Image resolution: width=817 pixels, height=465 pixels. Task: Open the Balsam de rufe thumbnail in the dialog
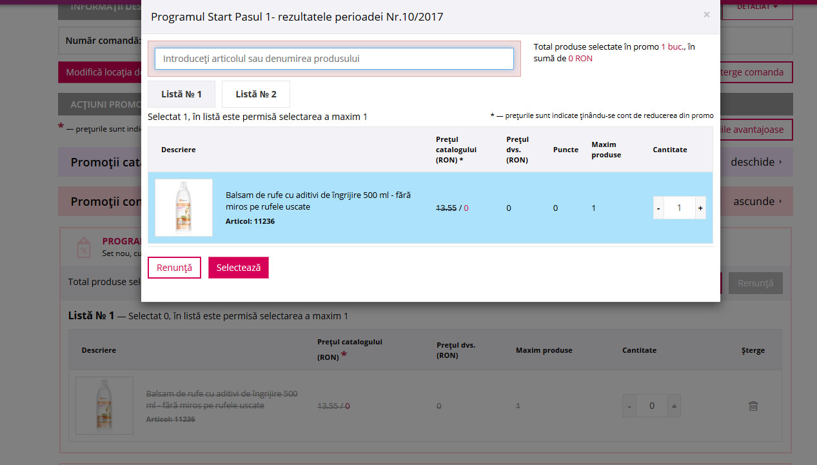tap(184, 208)
